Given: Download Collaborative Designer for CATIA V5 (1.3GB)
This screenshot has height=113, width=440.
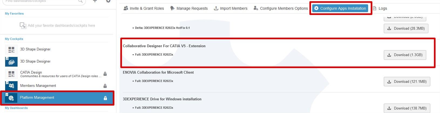Looking at the screenshot, I should pyautogui.click(x=405, y=55).
